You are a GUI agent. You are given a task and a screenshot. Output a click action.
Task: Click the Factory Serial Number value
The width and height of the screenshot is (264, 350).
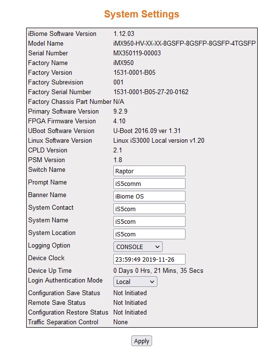[151, 92]
